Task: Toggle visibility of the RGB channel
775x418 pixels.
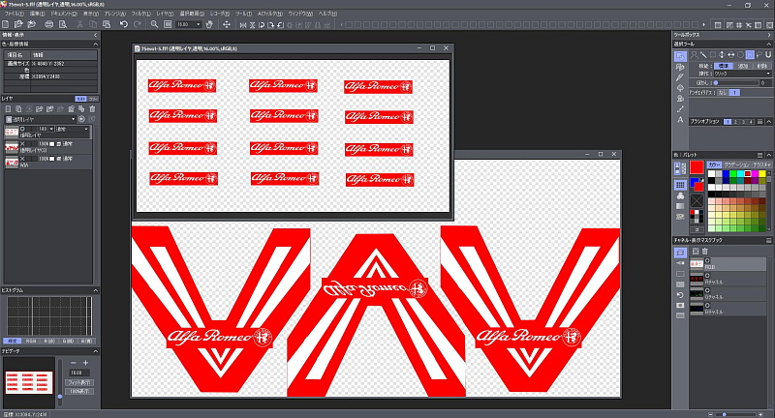Action: (708, 261)
